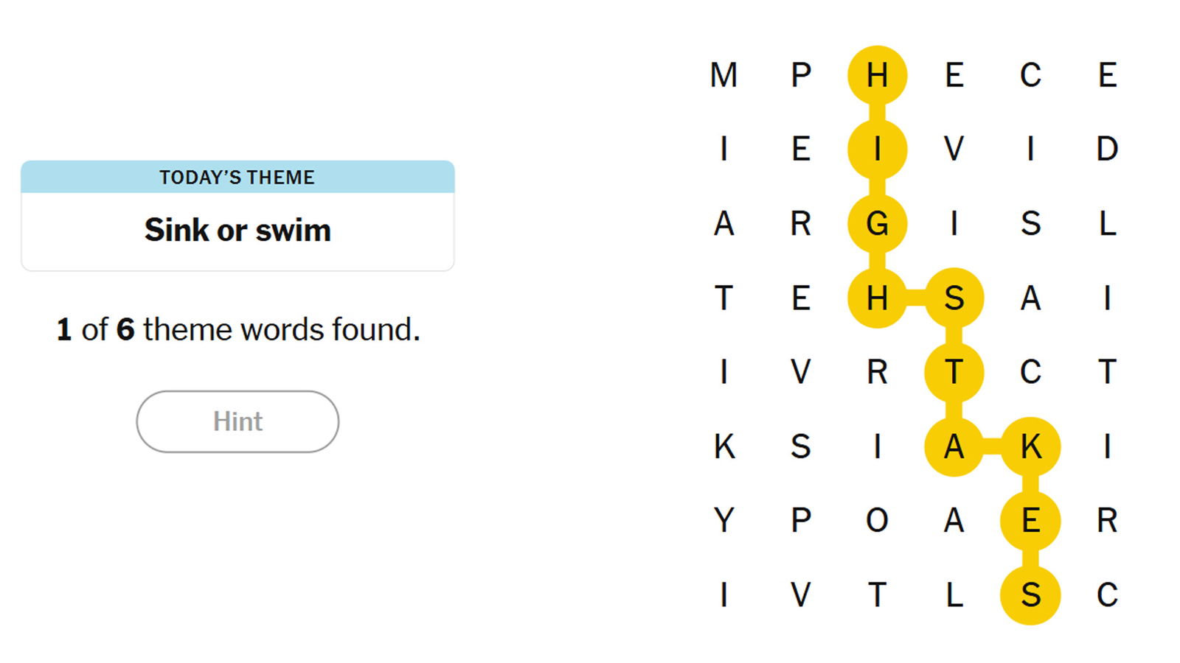Select the letter L ending the third row
Image resolution: width=1180 pixels, height=663 pixels.
click(x=1107, y=223)
